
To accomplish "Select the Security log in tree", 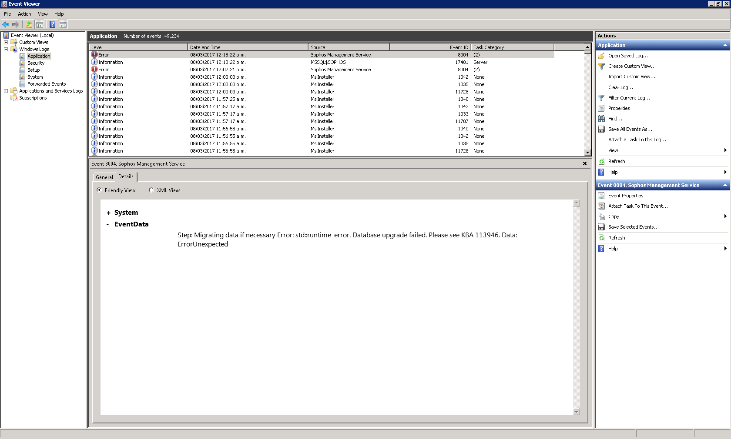I will [36, 63].
